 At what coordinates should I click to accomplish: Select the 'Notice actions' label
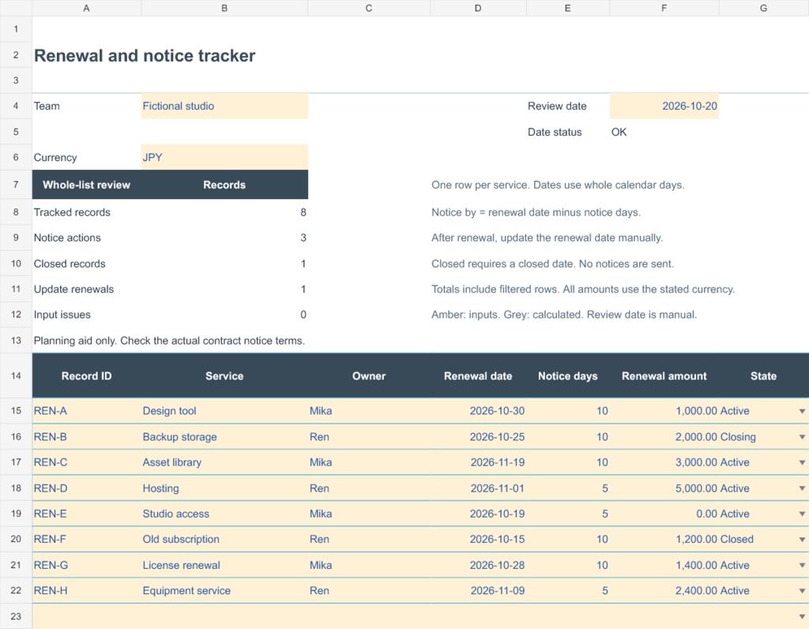(x=86, y=238)
